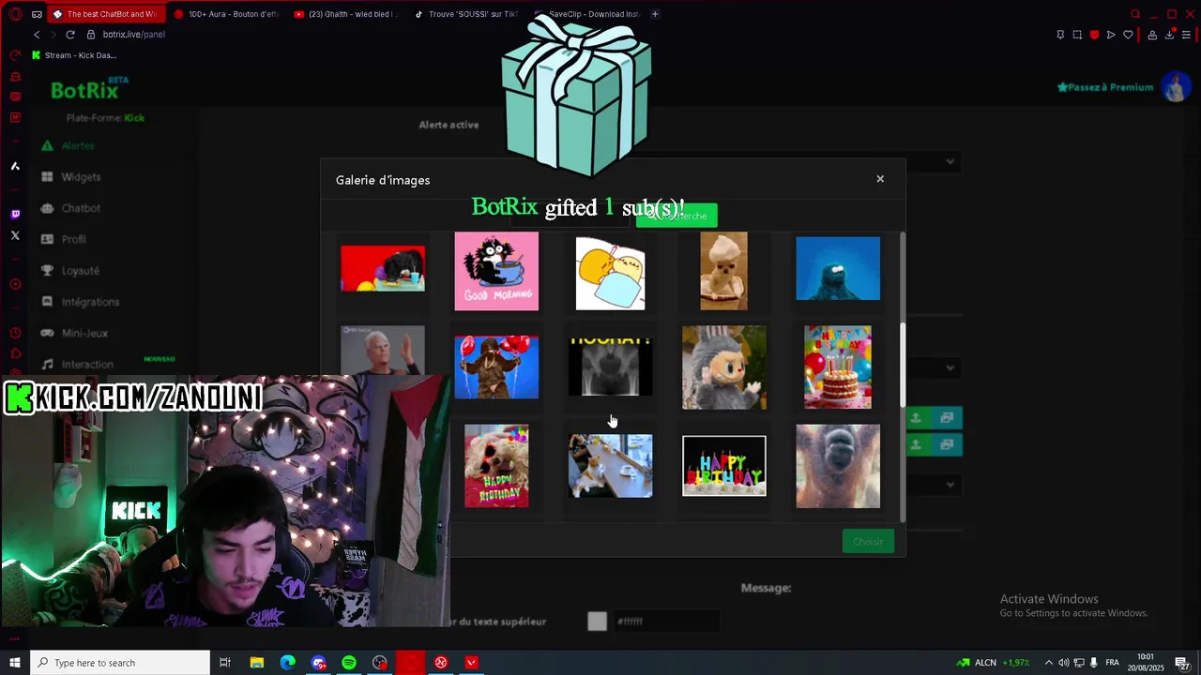This screenshot has height=675, width=1201.
Task: Open the user profile avatar menu
Action: tap(1175, 87)
